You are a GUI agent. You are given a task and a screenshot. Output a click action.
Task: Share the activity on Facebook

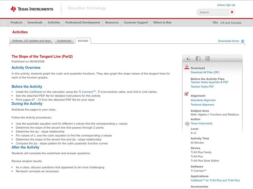tap(198, 58)
